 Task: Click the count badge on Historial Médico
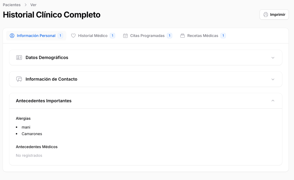113,36
